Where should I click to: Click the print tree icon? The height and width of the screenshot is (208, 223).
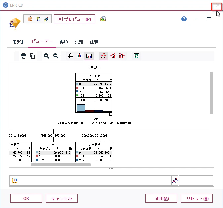(23, 56)
